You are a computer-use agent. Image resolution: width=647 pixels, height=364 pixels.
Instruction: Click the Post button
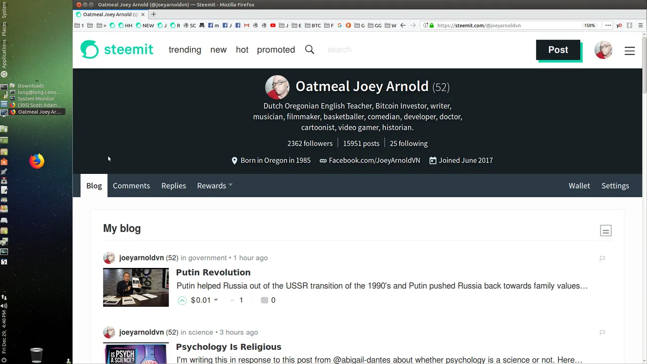(558, 50)
